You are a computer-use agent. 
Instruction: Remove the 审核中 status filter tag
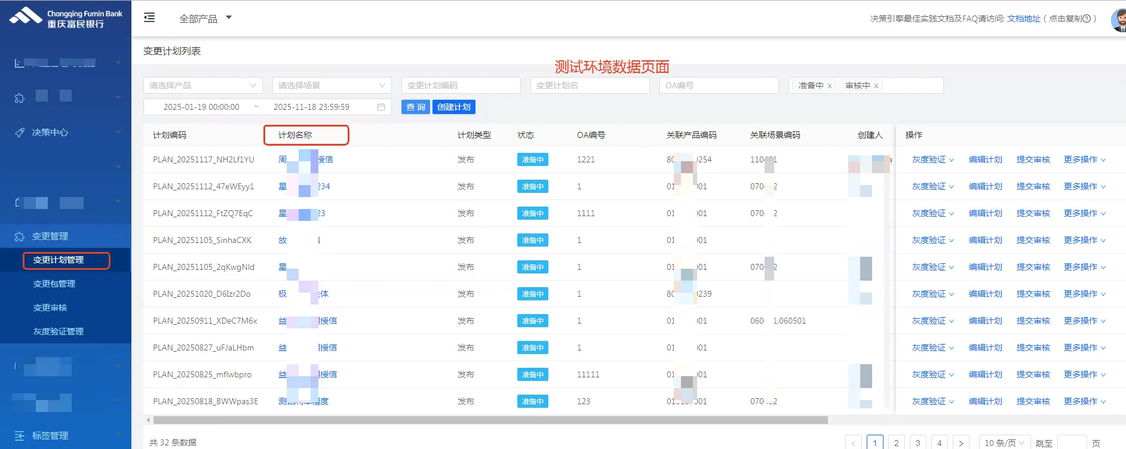click(x=876, y=86)
